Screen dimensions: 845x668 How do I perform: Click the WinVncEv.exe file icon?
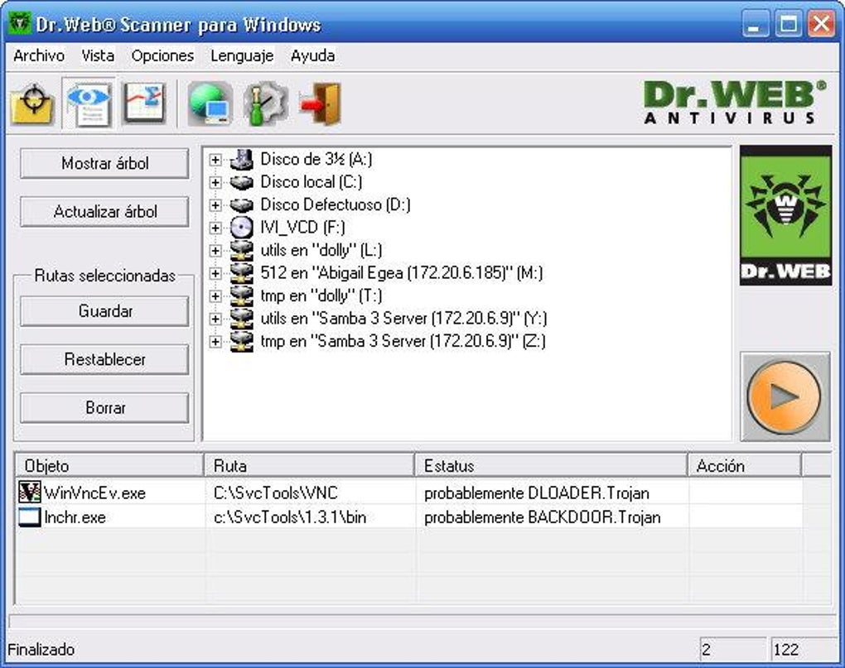30,493
